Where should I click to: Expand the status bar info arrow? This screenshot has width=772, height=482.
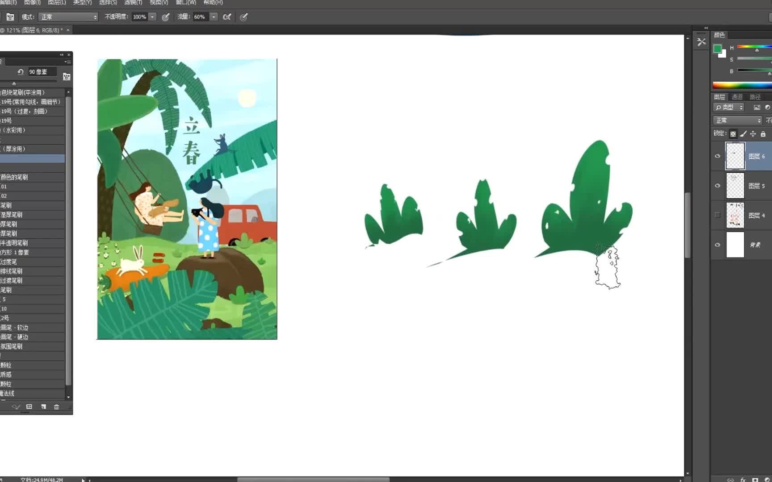pyautogui.click(x=83, y=480)
